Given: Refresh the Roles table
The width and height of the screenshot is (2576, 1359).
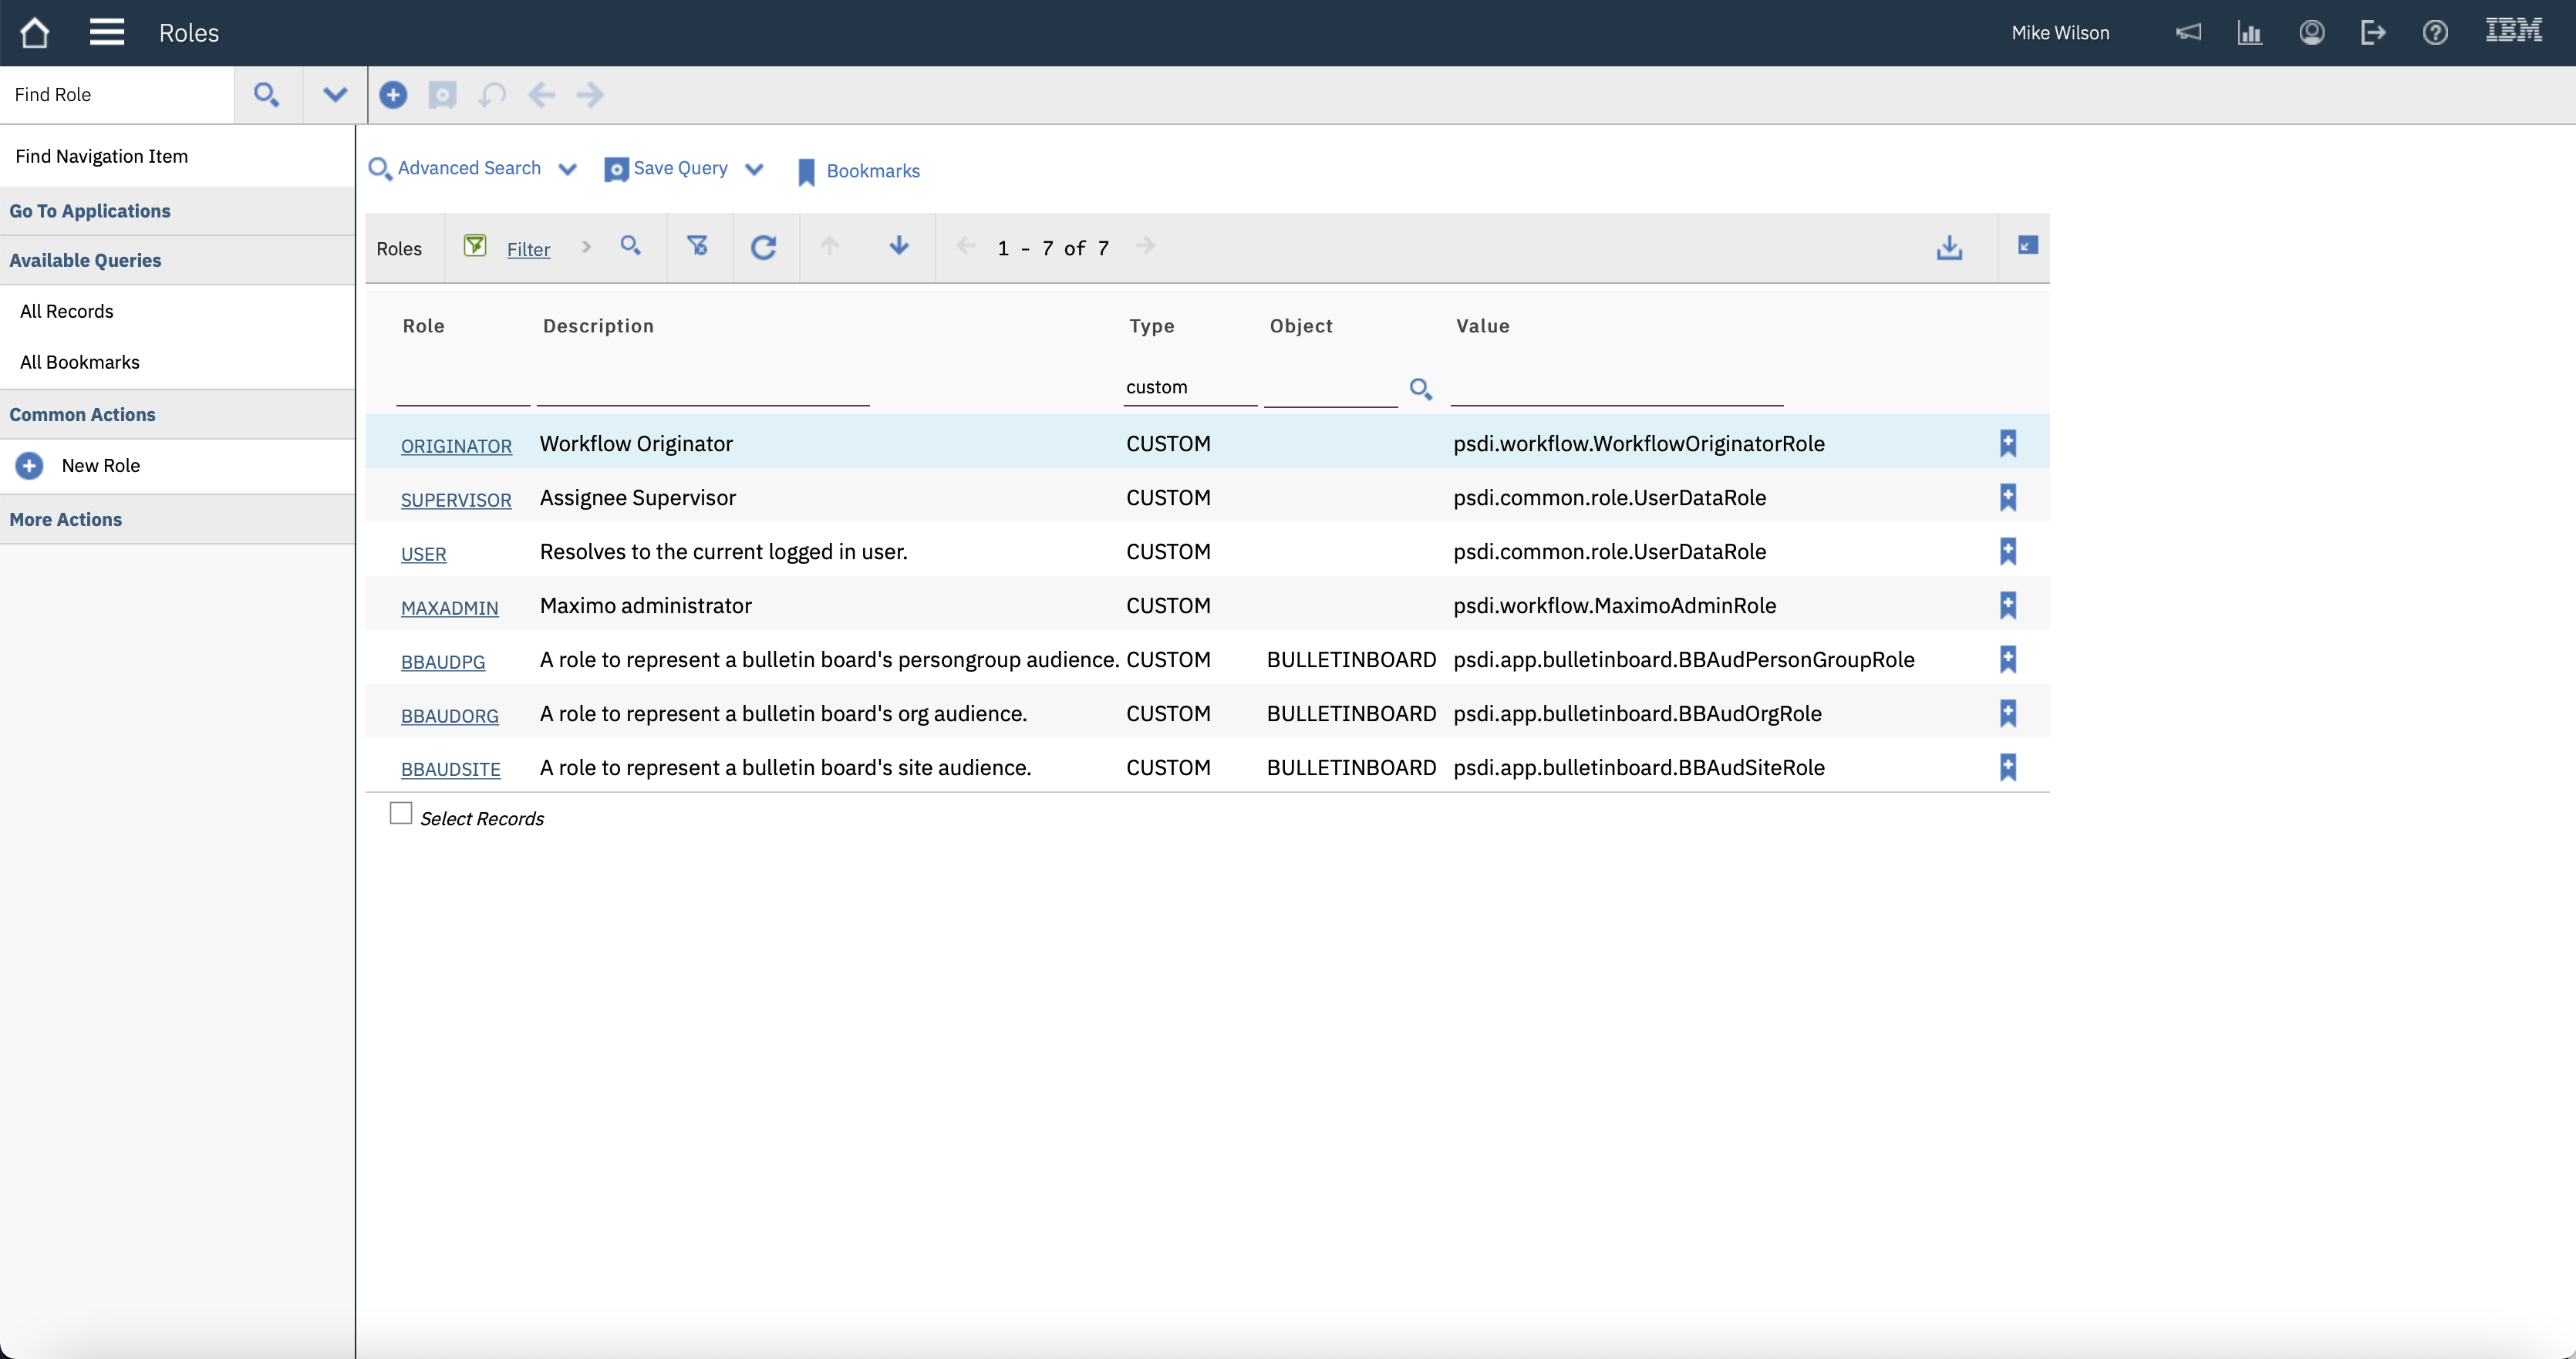Looking at the screenshot, I should [x=764, y=247].
